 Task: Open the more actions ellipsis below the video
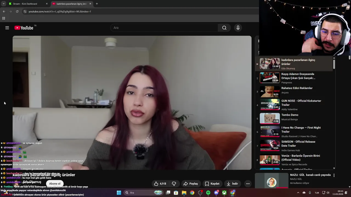tap(248, 184)
